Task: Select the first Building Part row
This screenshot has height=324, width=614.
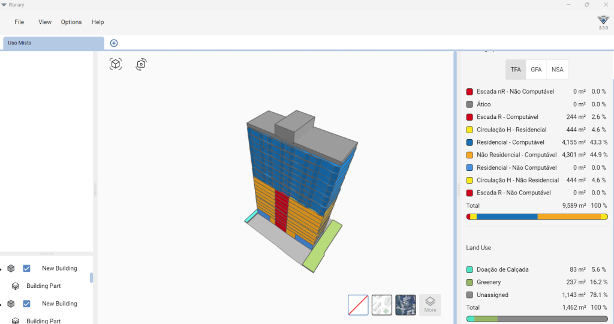Action: [43, 286]
